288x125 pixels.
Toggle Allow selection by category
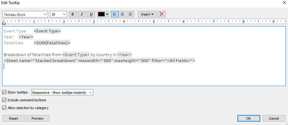[x=4, y=108]
